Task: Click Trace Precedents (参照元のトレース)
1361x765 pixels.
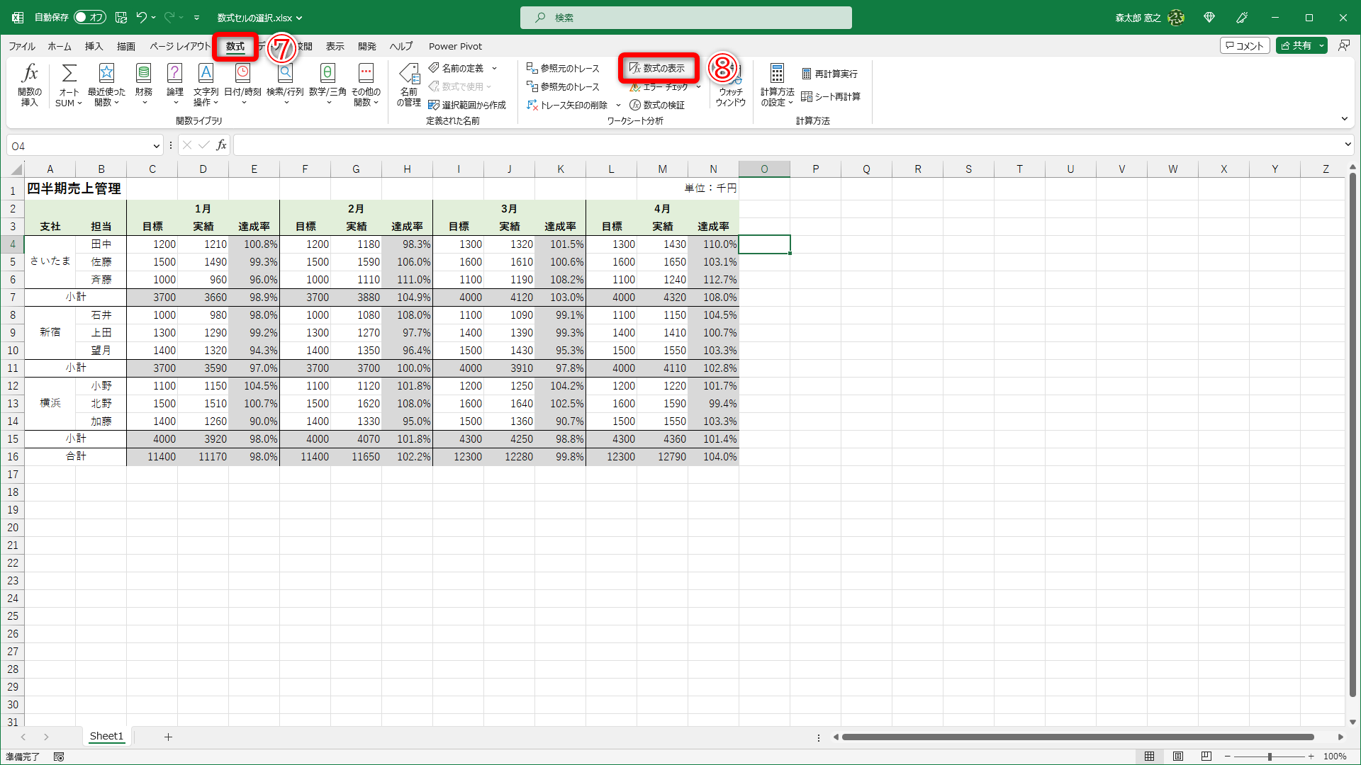Action: point(563,68)
